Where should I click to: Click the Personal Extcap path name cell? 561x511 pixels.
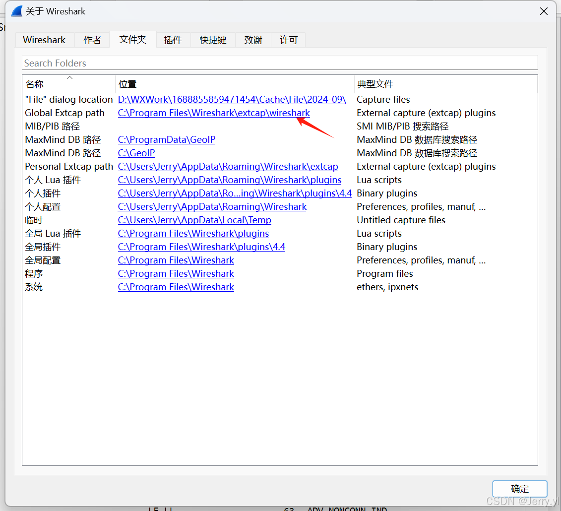point(68,167)
